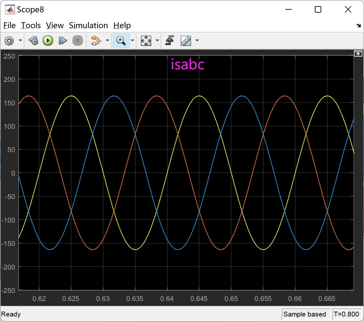The height and width of the screenshot is (322, 364).
Task: Expand the configuration properties dropdown arrow
Action: point(20,40)
